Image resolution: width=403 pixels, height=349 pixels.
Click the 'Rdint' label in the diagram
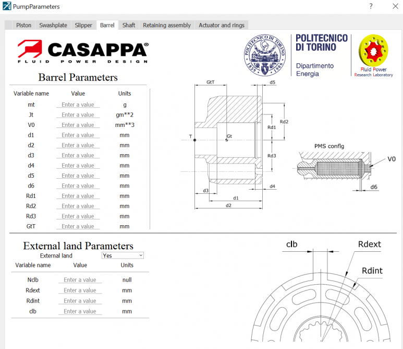pyautogui.click(x=372, y=271)
